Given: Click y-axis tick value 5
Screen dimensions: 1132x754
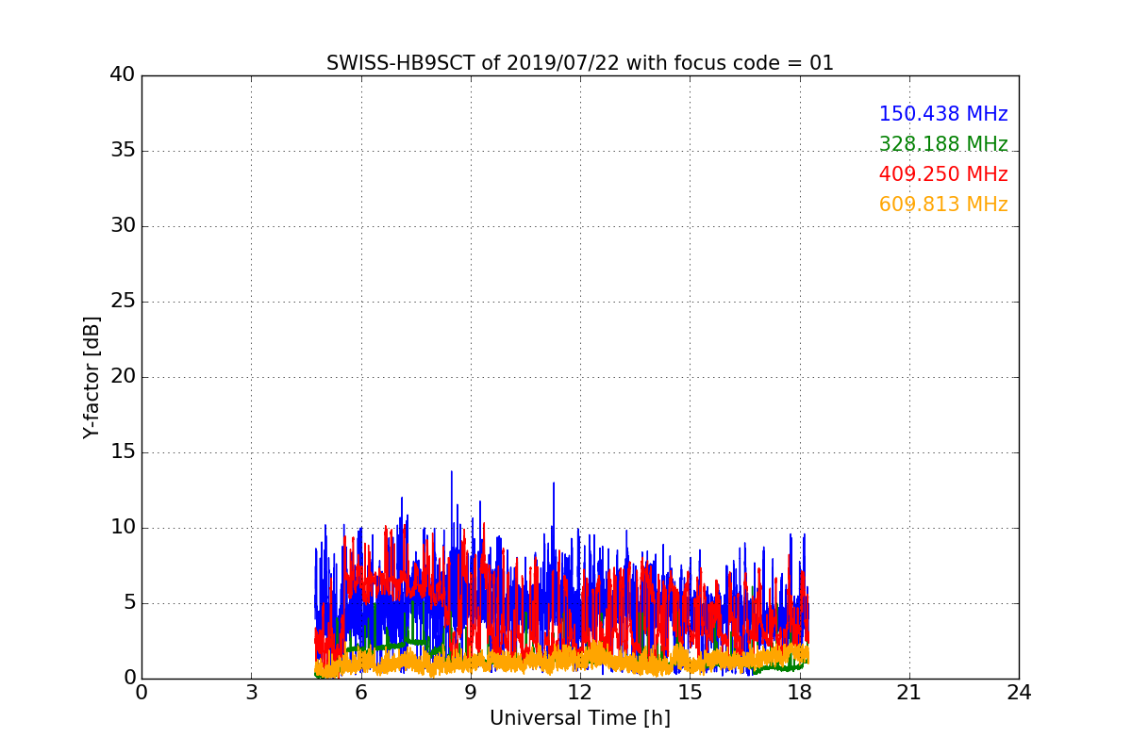Looking at the screenshot, I should coord(128,603).
